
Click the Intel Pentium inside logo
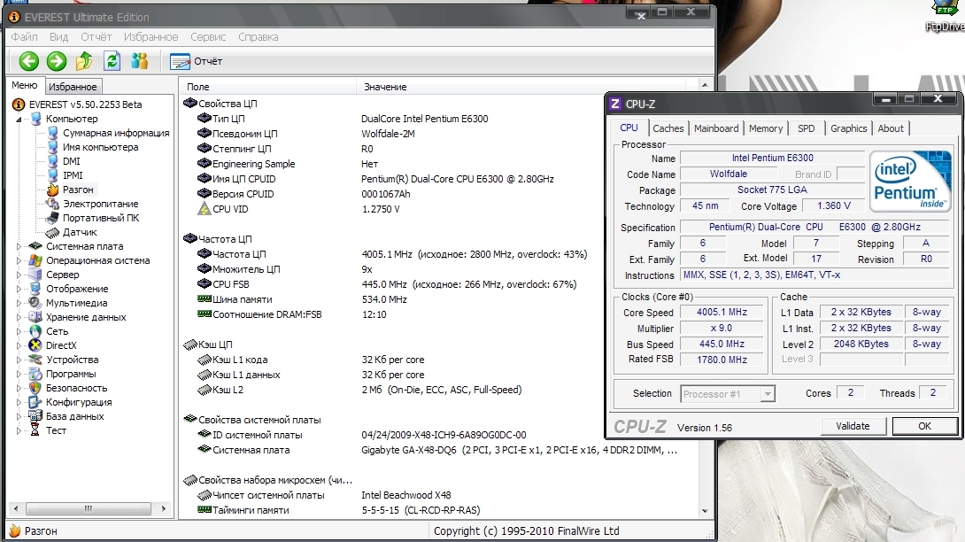click(910, 182)
